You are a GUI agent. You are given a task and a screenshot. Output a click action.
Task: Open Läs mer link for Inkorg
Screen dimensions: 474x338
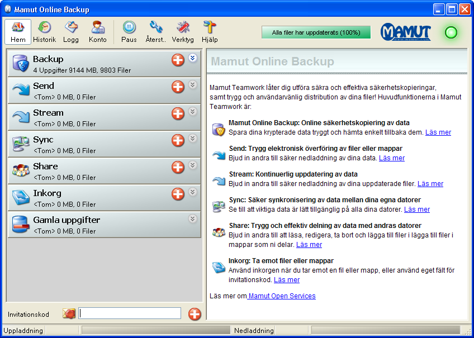tap(287, 280)
